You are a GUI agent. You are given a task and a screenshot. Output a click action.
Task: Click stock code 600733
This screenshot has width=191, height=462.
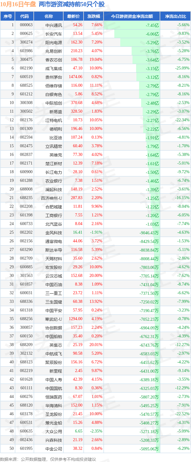(x=26, y=224)
